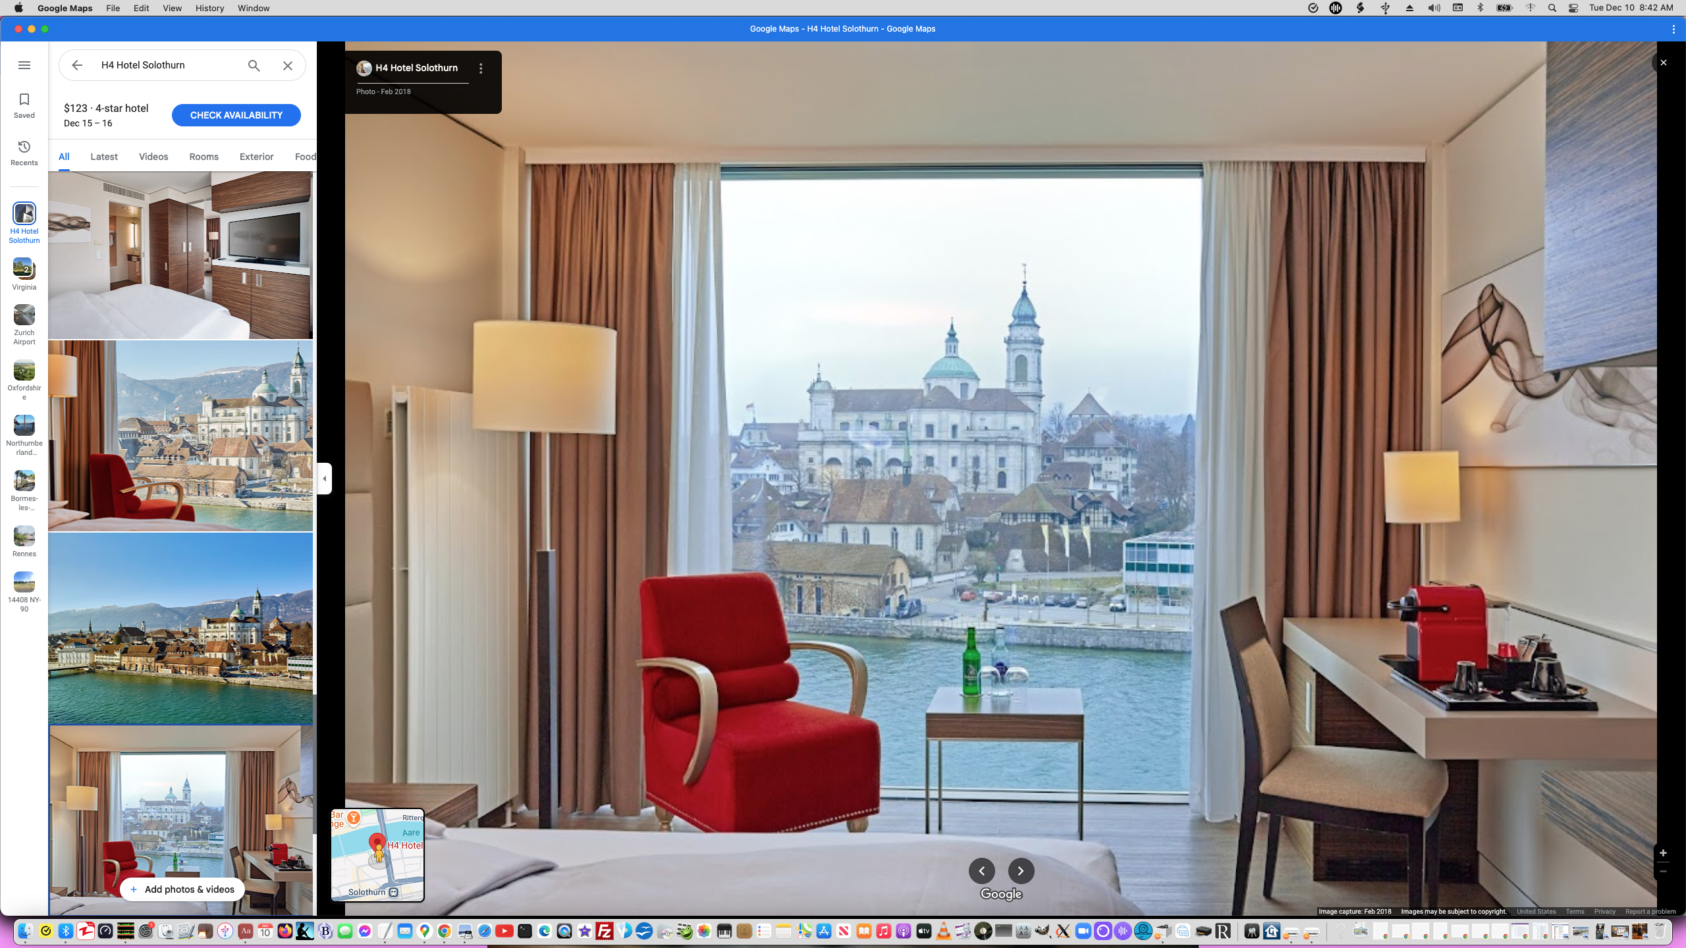Image resolution: width=1686 pixels, height=948 pixels.
Task: Open the hamburger main menu
Action: click(x=24, y=65)
